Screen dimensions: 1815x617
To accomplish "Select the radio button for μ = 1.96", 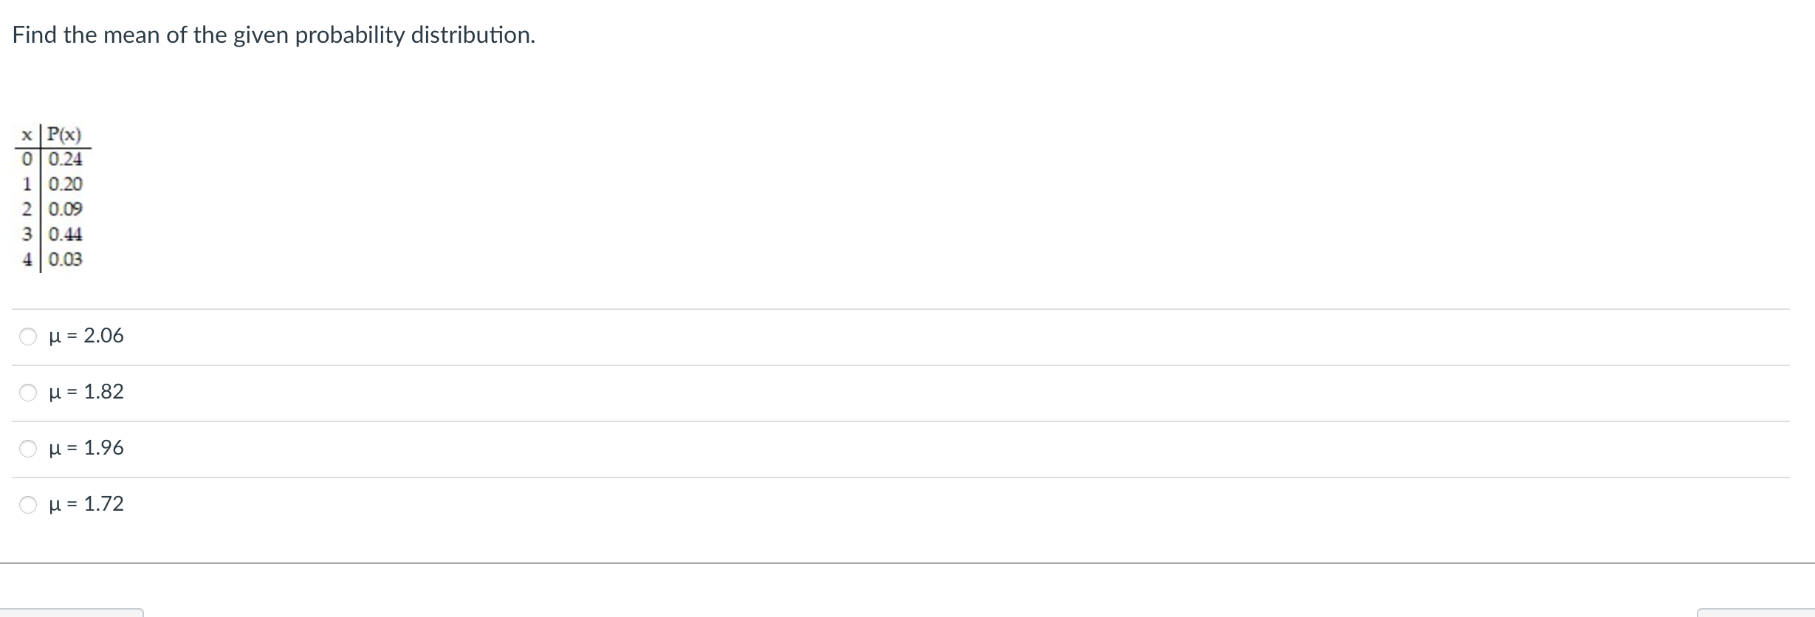I will [28, 449].
